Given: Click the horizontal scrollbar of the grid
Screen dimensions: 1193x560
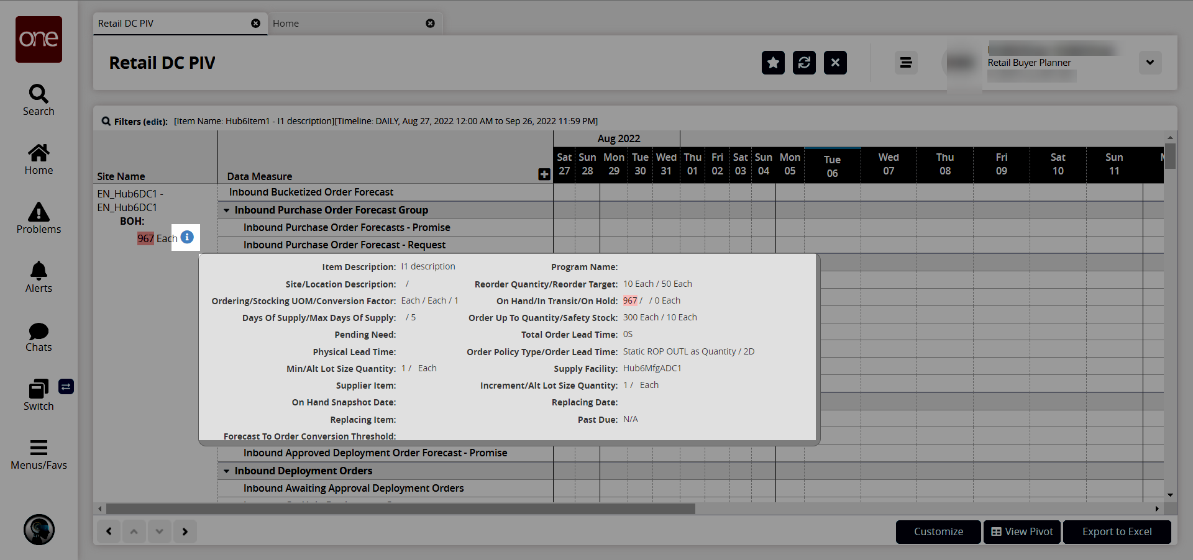Looking at the screenshot, I should point(400,509).
